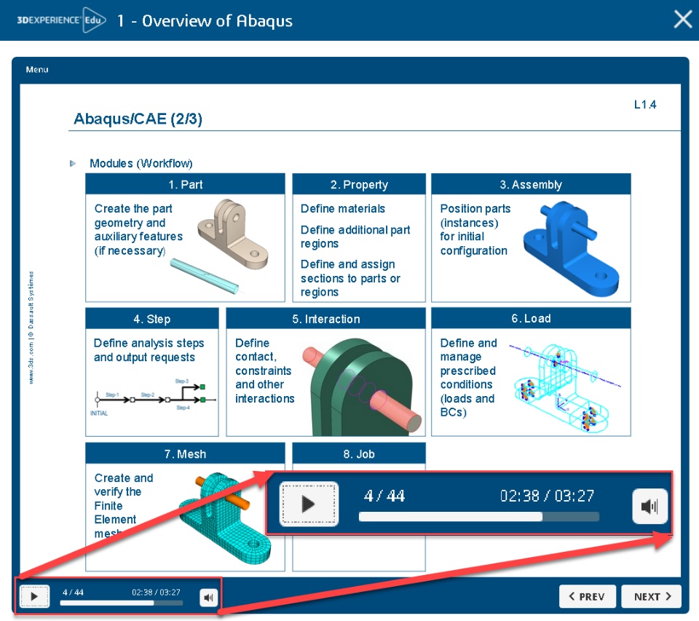Click the beige bracket image in the Part box
The image size is (699, 621).
pos(233,234)
